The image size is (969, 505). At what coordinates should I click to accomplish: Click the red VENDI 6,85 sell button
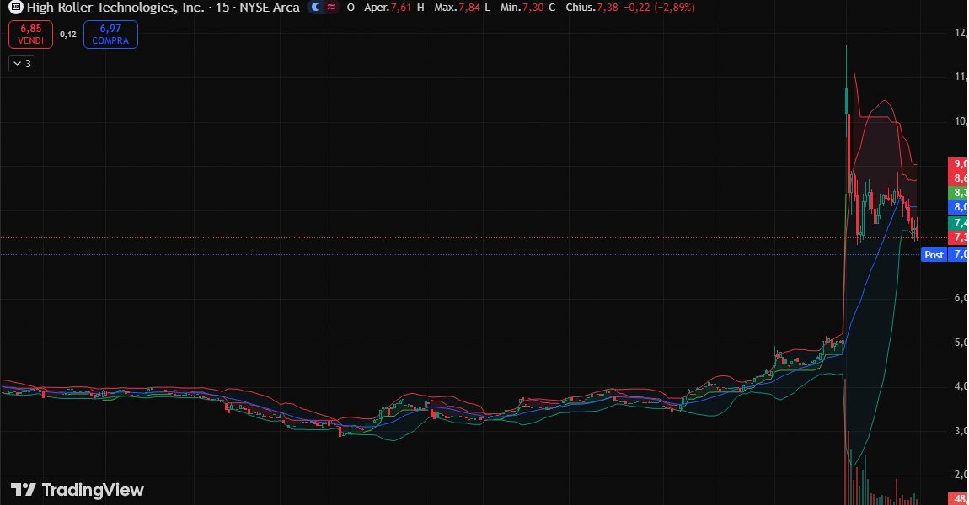(31, 35)
